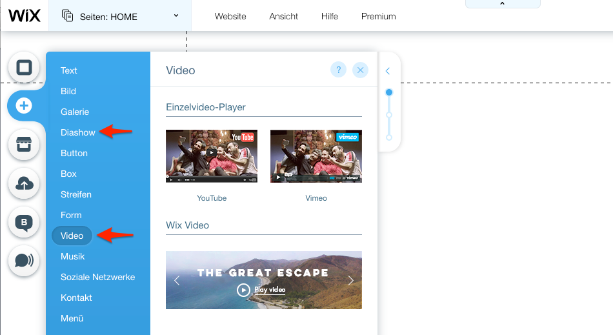Choose the YouTube video player thumbnail

point(212,156)
